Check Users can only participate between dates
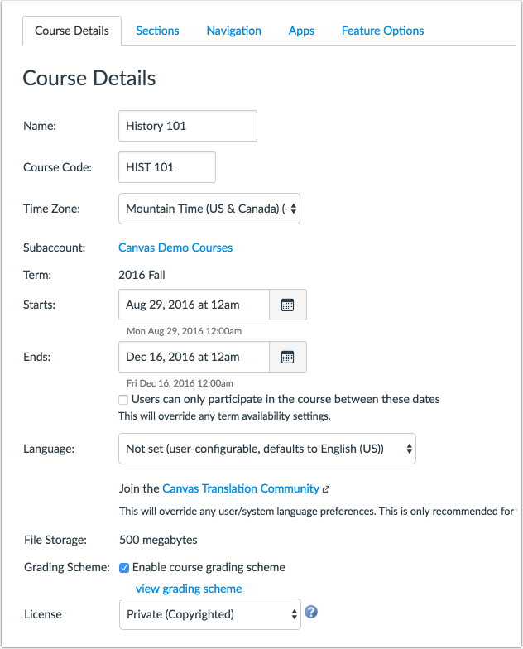The width and height of the screenshot is (523, 649). click(x=122, y=399)
